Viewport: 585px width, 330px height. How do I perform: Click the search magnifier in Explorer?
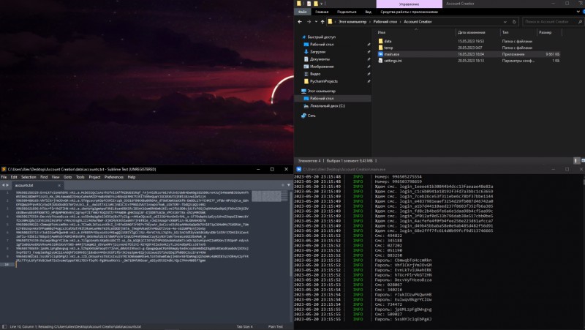point(580,22)
